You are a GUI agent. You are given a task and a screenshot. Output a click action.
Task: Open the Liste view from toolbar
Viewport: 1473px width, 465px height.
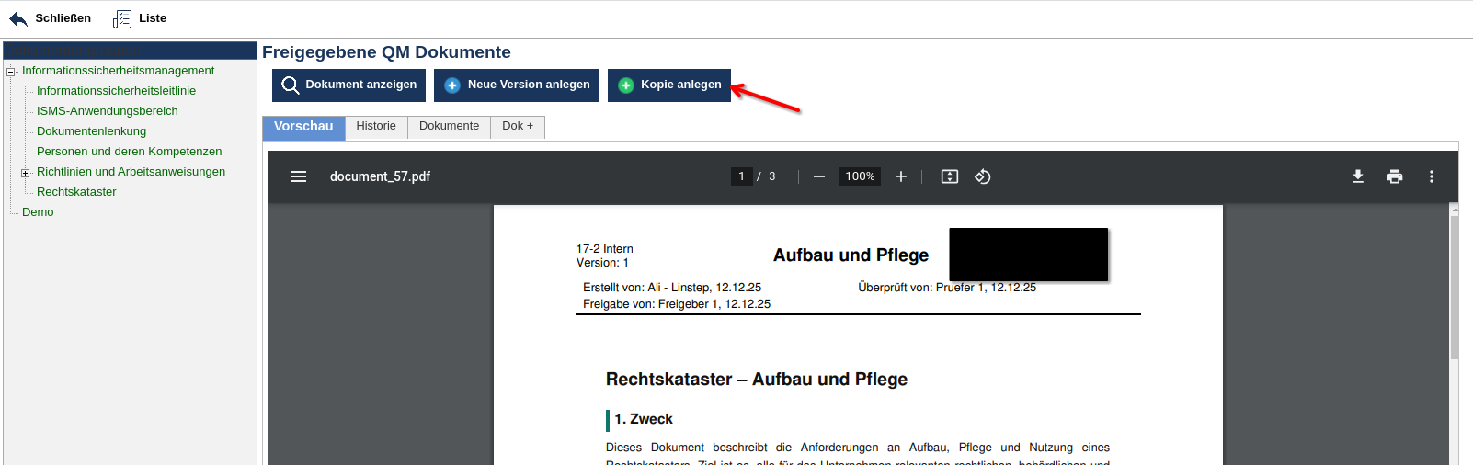click(140, 18)
